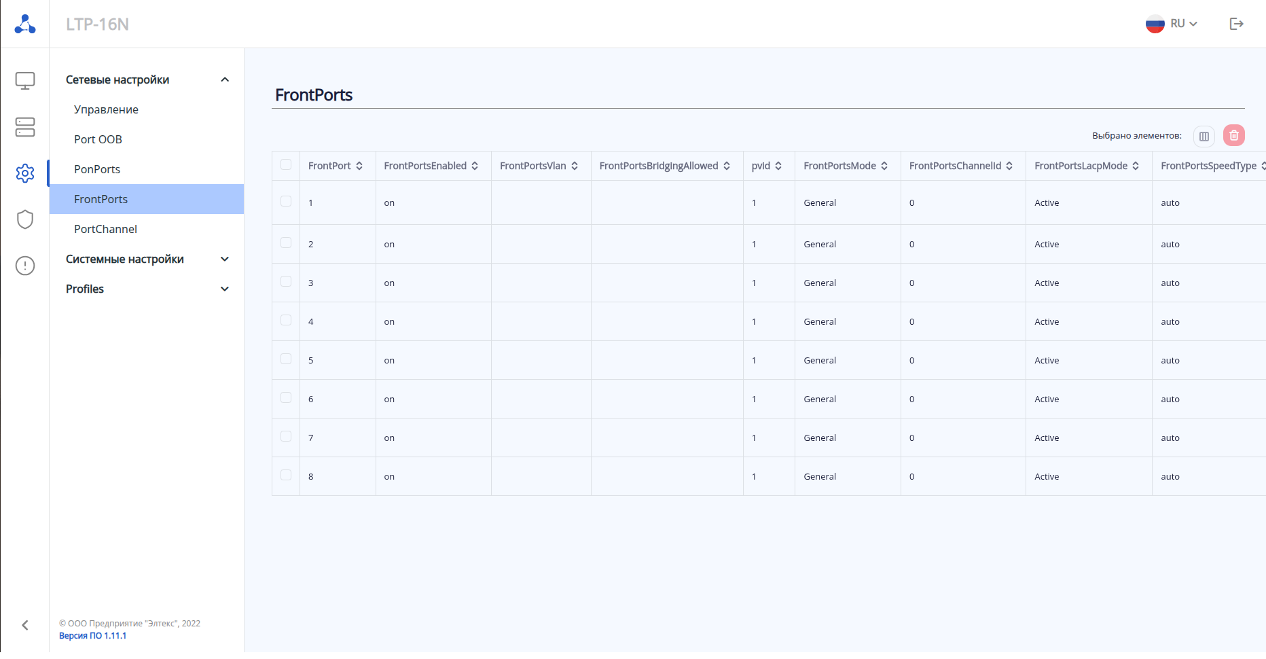The width and height of the screenshot is (1266, 659).
Task: Check the checkbox for FrontPort row 1
Action: click(286, 202)
